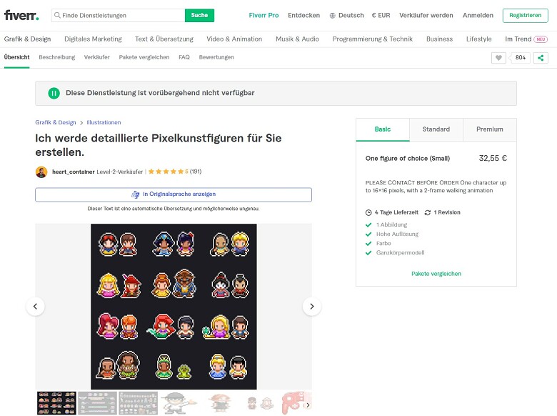Open Lifestyle category menu

[479, 39]
